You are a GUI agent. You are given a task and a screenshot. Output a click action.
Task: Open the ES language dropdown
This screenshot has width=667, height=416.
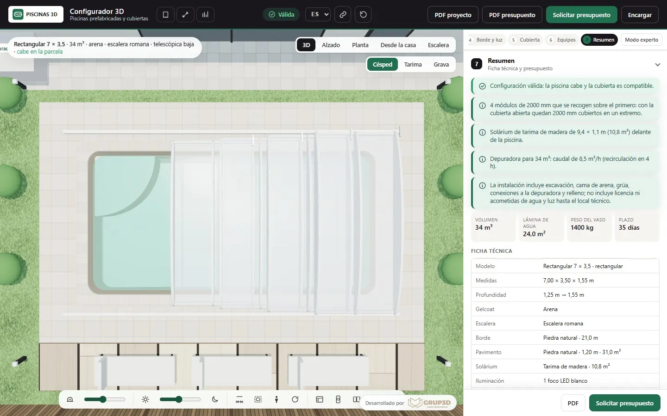tap(318, 15)
